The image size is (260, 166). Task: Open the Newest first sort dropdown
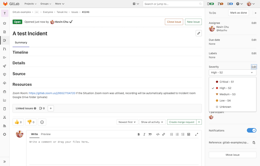(x=127, y=122)
